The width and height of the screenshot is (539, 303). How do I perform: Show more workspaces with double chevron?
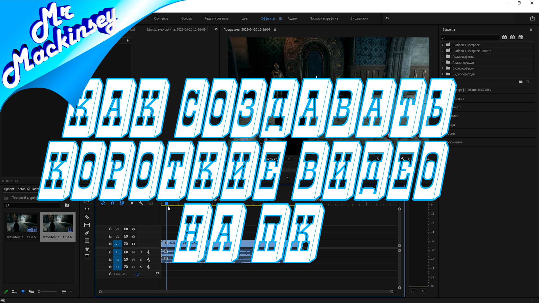pos(387,18)
